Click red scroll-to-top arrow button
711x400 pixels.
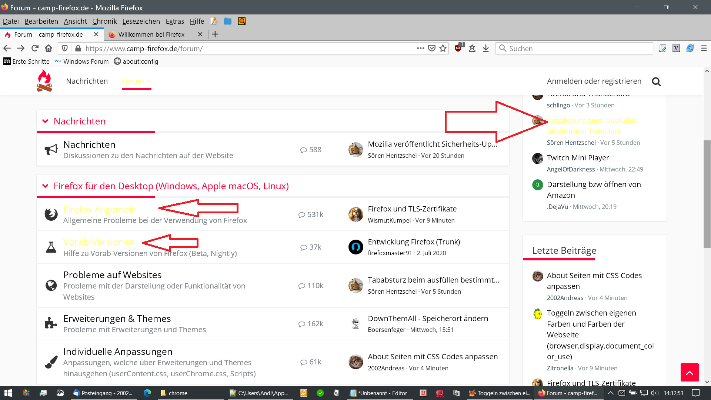[x=690, y=373]
